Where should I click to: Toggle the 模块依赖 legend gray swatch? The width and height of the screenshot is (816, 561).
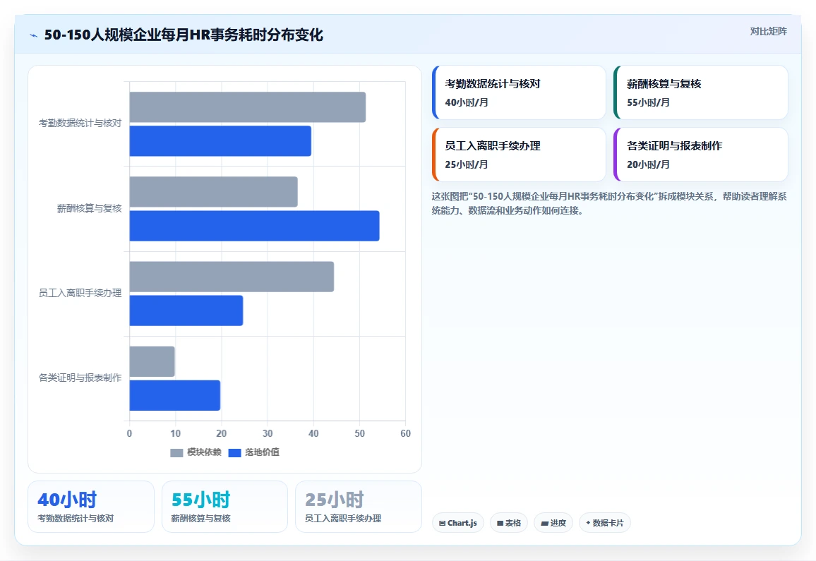(x=176, y=453)
